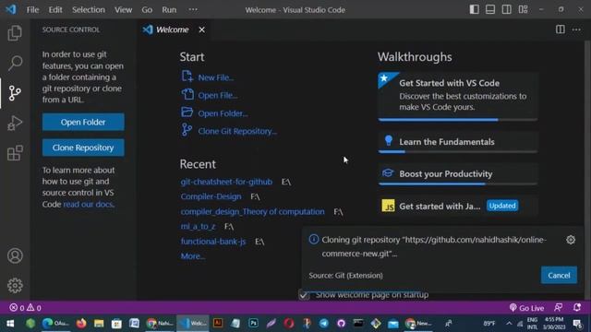
Task: Open the Run and Debug view
Action: [15, 123]
